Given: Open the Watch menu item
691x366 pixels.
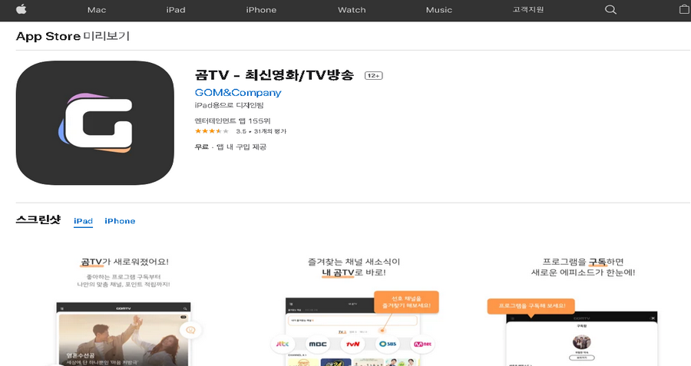Looking at the screenshot, I should click(x=352, y=10).
